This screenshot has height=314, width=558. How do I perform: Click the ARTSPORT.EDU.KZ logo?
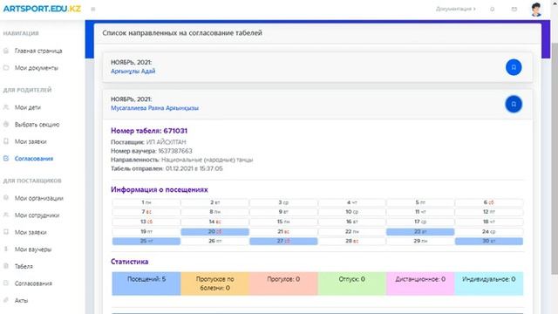[x=42, y=9]
